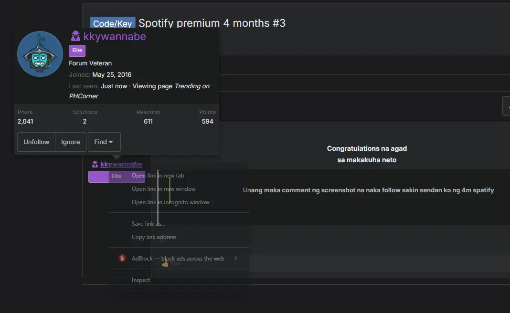The image size is (510, 313).
Task: Click the red AdBlock hand icon
Action: pyautogui.click(x=122, y=258)
